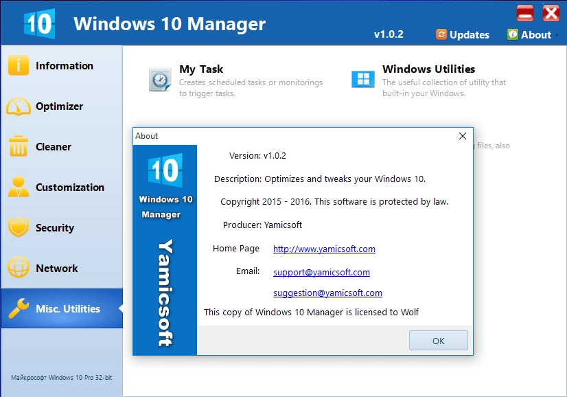Click the Windows 10 Manager header logo
567x397 pixels.
[39, 23]
